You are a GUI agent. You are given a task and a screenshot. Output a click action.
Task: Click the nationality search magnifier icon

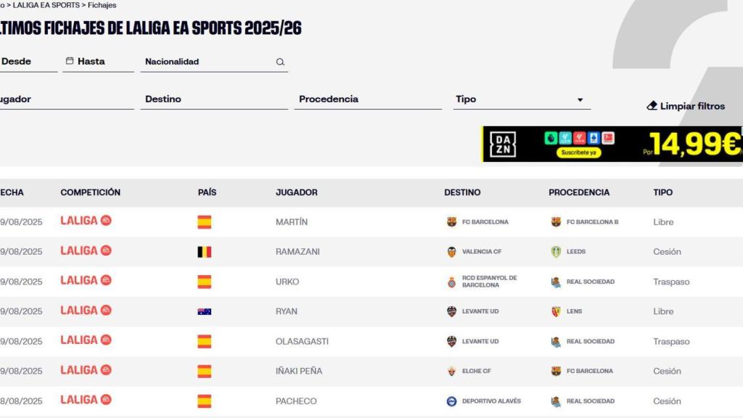coord(280,62)
